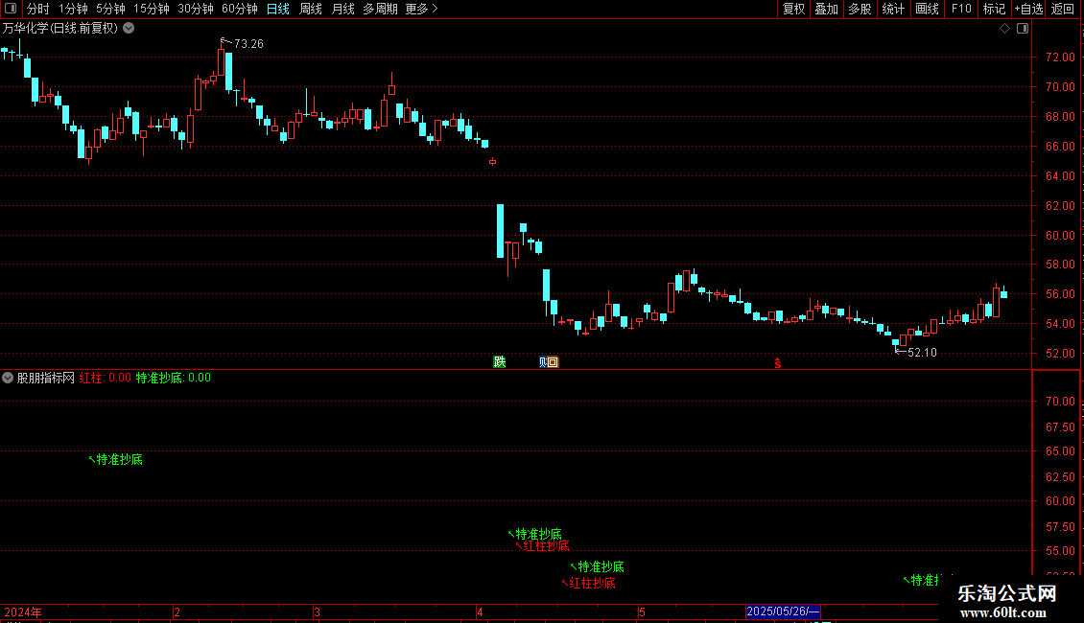The width and height of the screenshot is (1084, 623).
Task: Click 返回 to go back
Action: click(1063, 9)
